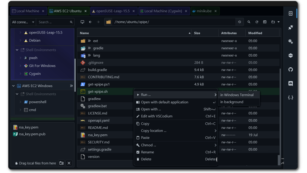This screenshot has height=173, width=307.
Task: Open the PRO license badge icon
Action: [x=291, y=56]
